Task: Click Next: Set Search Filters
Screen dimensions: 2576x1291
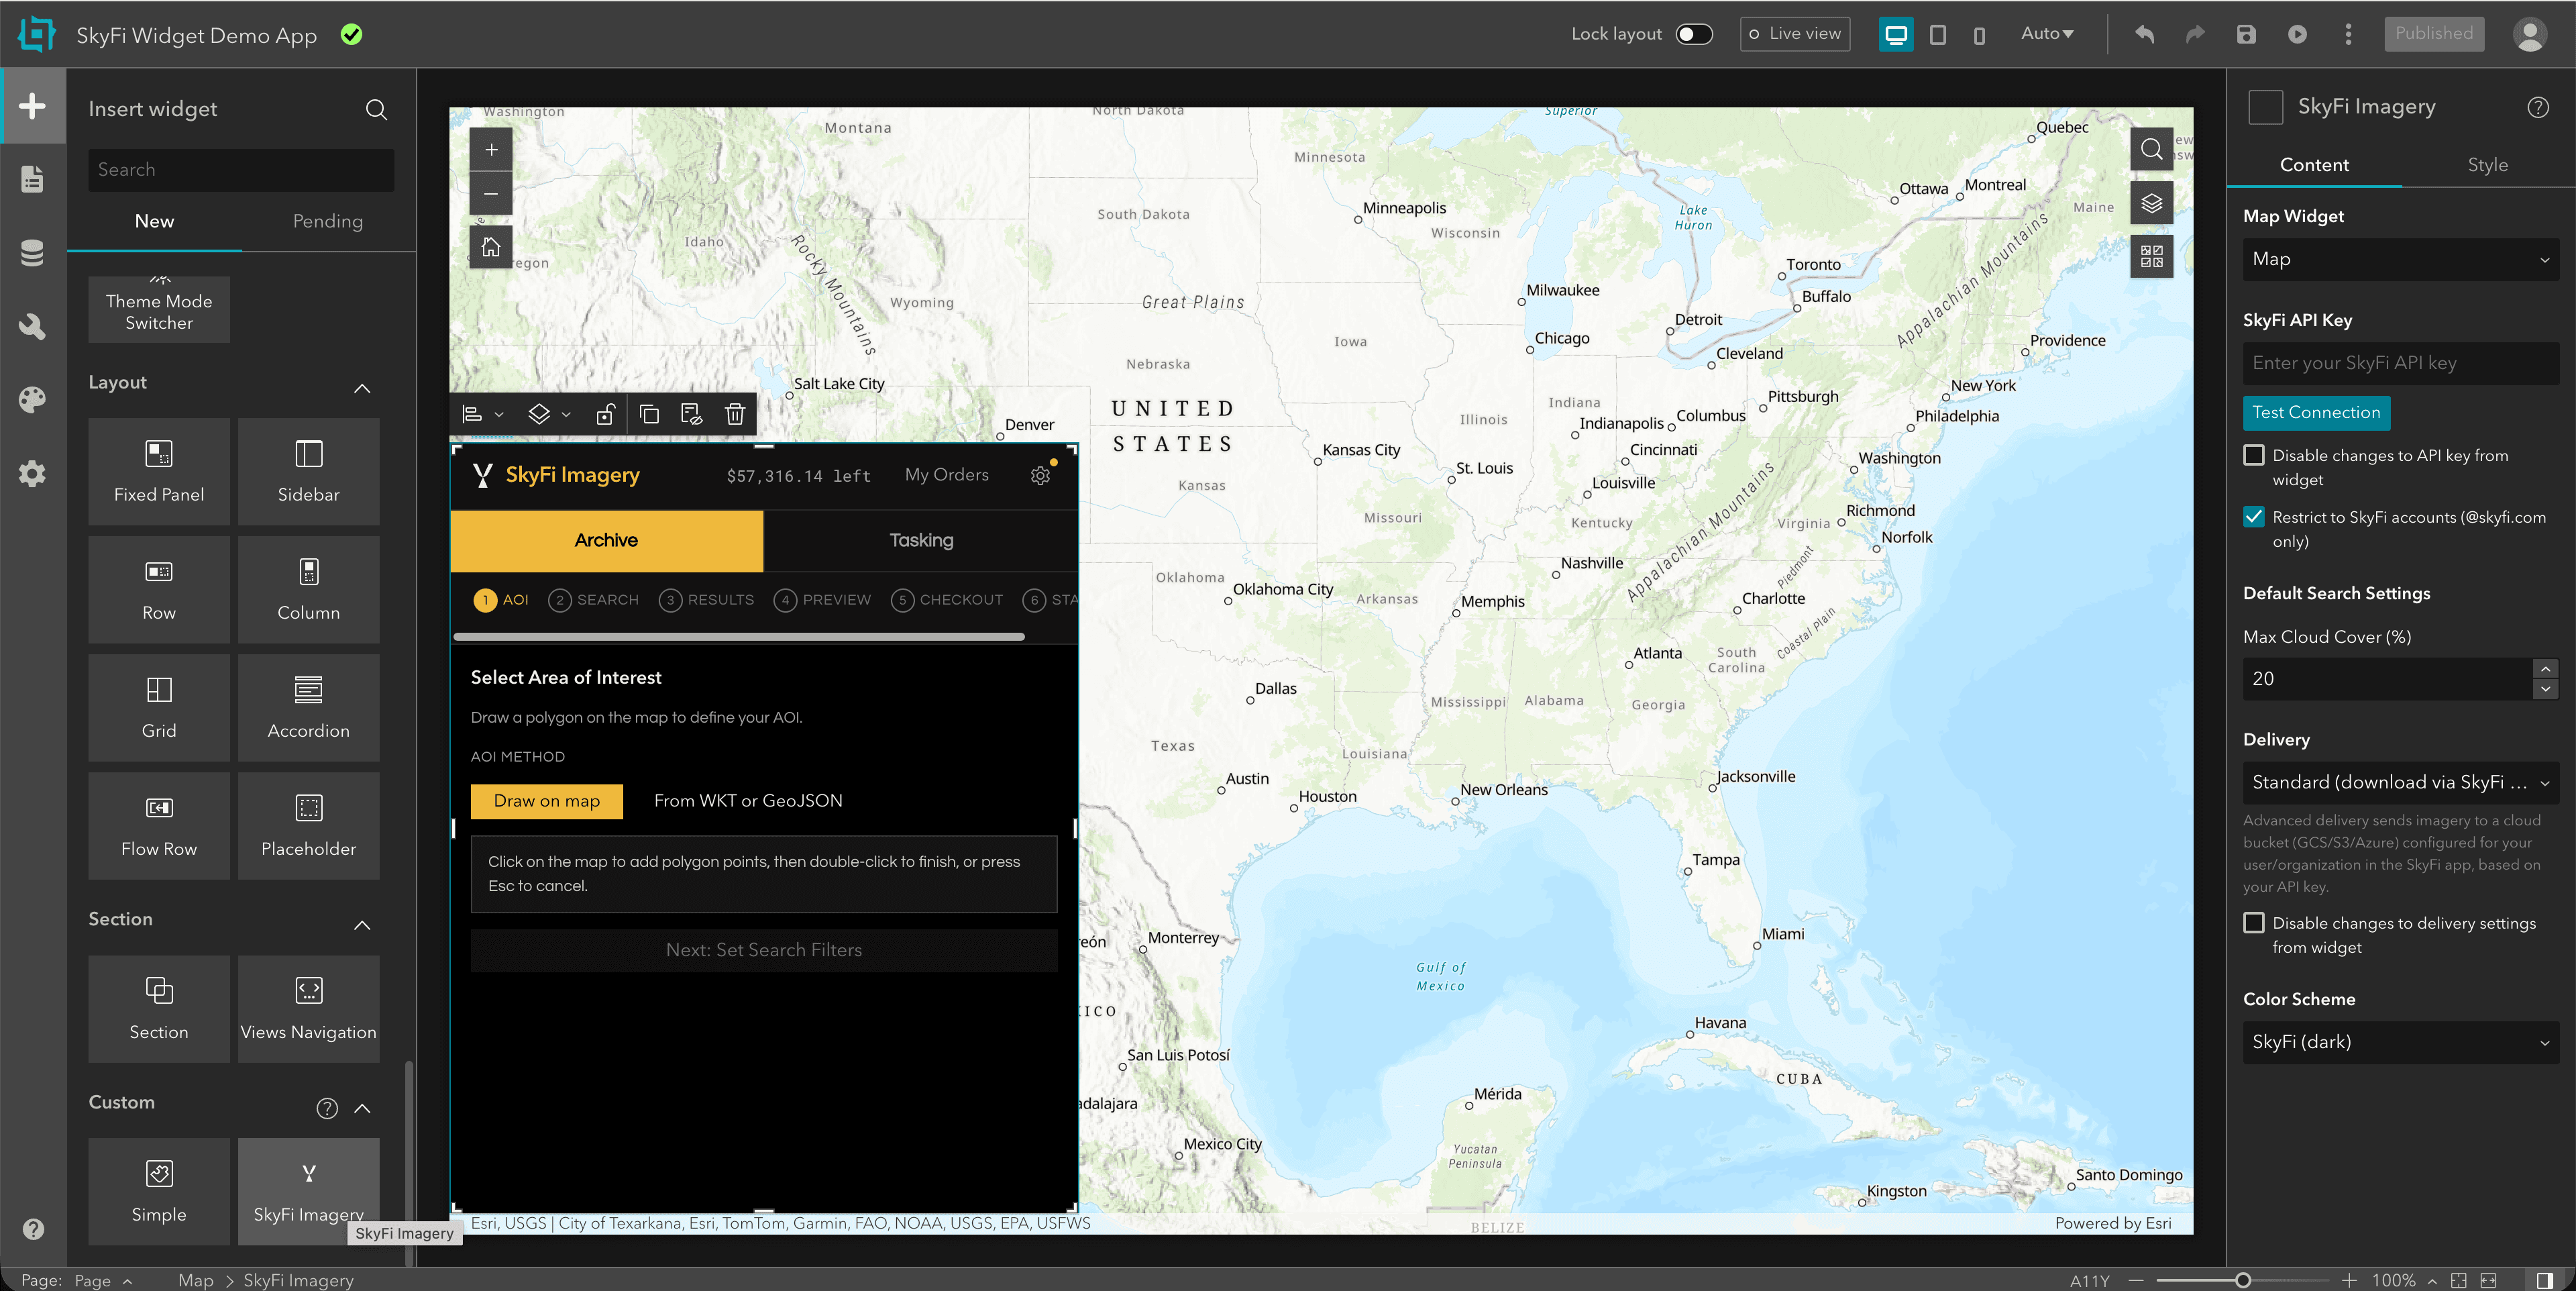Action: (764, 950)
